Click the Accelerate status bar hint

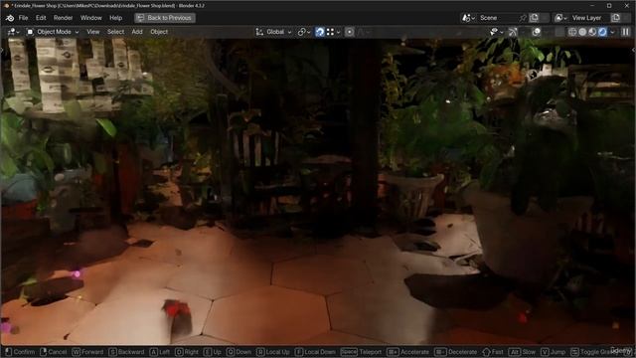(408, 352)
